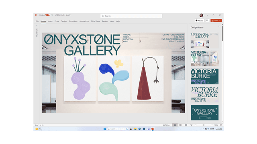Open the View tab
Viewport: 257px width, 144px height.
click(112, 21)
